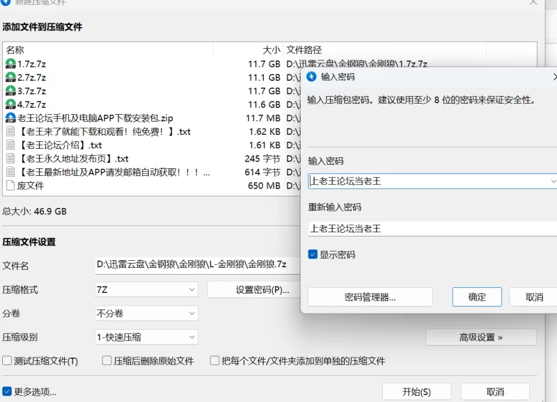Select the 11.6 GB size cell
The width and height of the screenshot is (557, 402).
tap(264, 104)
